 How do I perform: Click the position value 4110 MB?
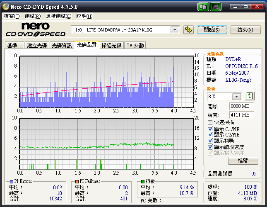pos(248,193)
